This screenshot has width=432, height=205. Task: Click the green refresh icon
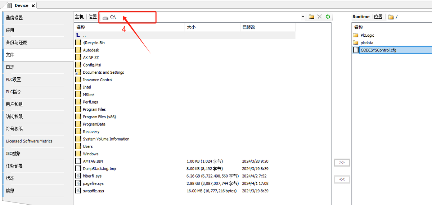tap(328, 17)
